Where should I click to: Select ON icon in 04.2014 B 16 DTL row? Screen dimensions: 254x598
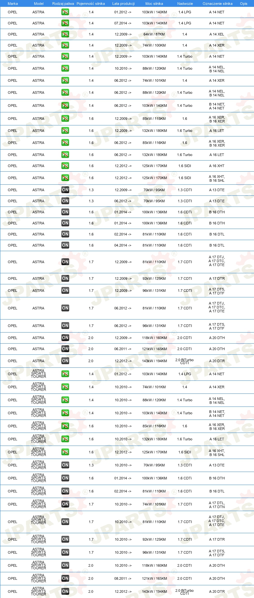click(x=65, y=245)
